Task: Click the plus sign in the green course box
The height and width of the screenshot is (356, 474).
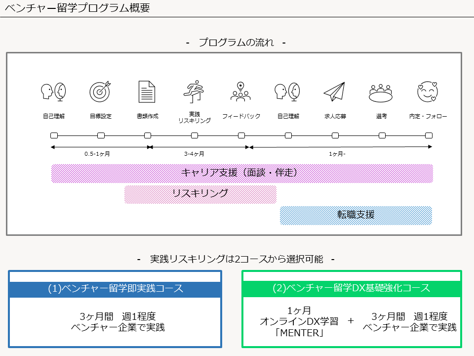Action: coord(351,321)
